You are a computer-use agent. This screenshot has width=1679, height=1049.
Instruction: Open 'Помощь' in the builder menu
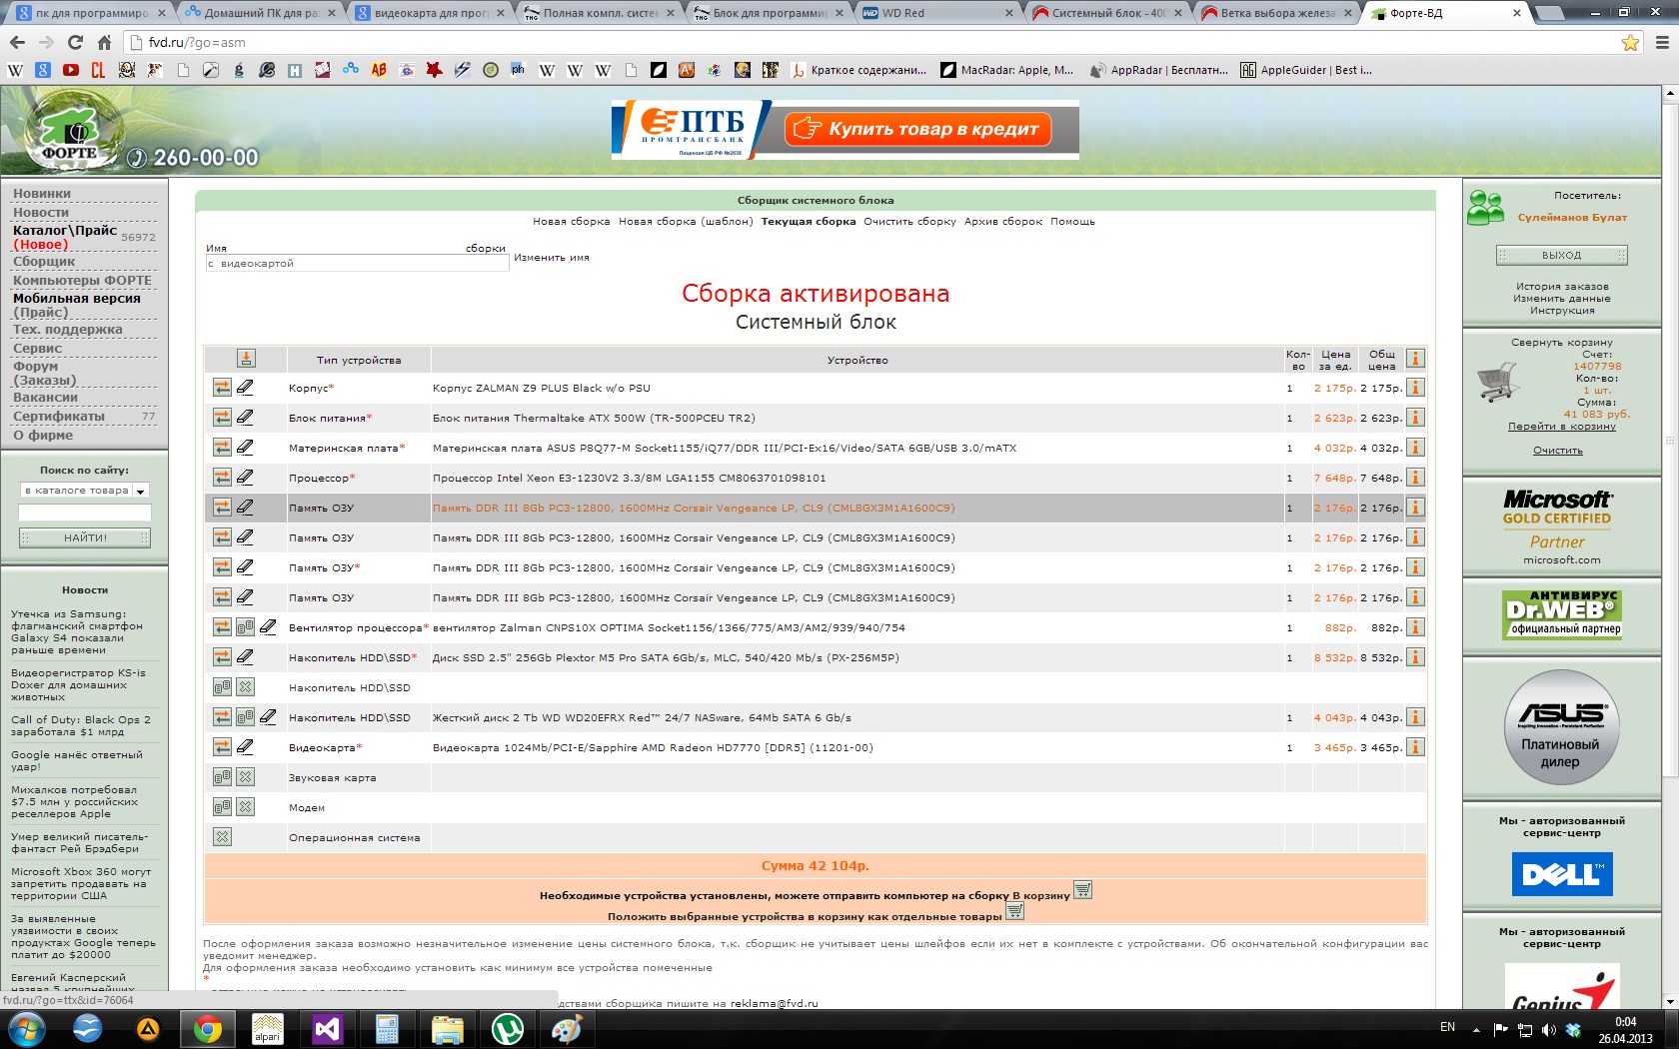pos(1072,222)
